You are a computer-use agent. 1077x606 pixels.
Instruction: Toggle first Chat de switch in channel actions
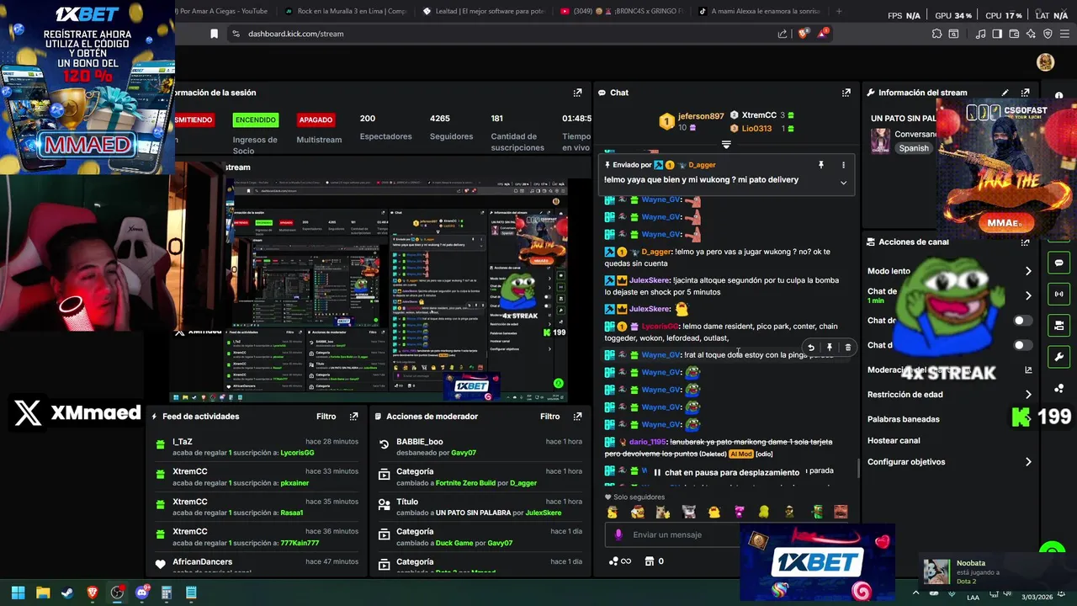pyautogui.click(x=1022, y=321)
